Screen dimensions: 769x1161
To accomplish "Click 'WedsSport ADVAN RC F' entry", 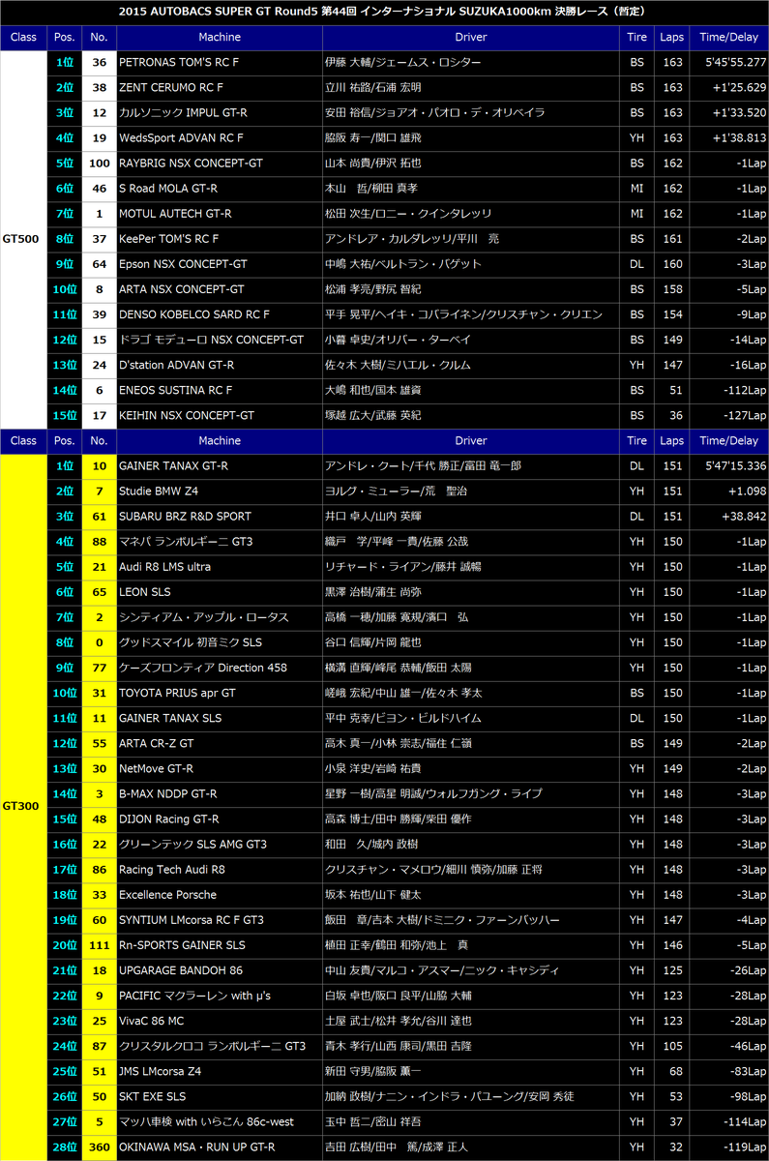I will [x=219, y=138].
